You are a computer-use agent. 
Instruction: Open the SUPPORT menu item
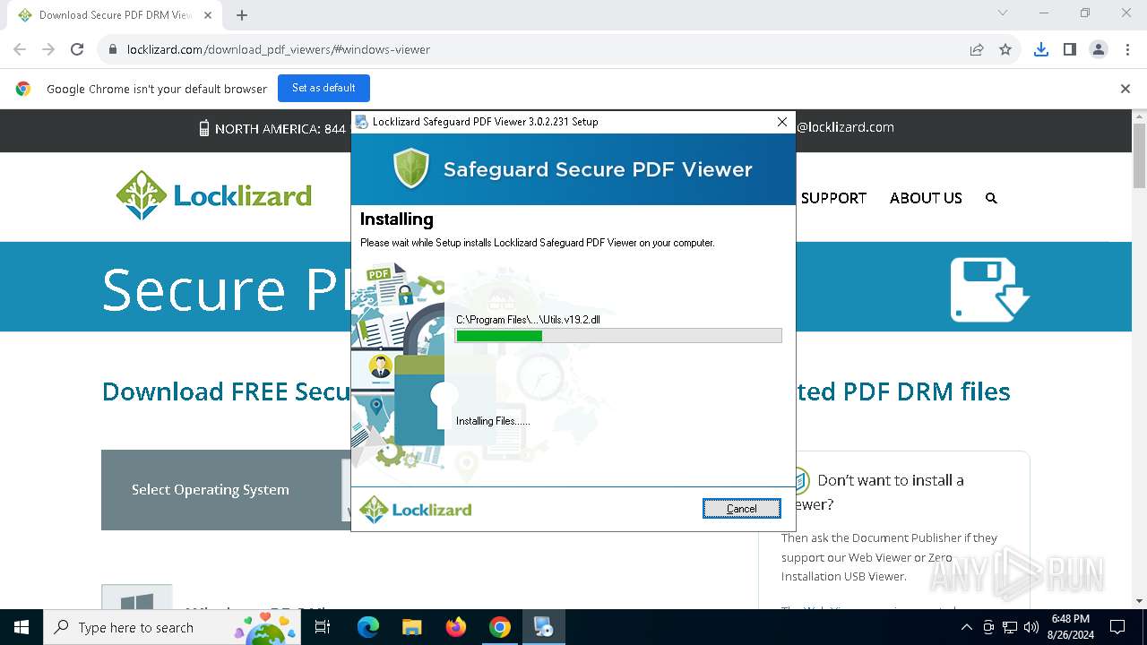833,198
